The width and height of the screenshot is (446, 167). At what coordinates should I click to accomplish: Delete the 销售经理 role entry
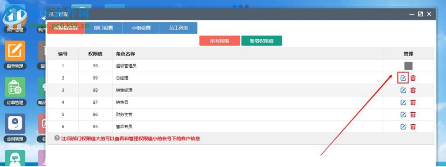413,90
